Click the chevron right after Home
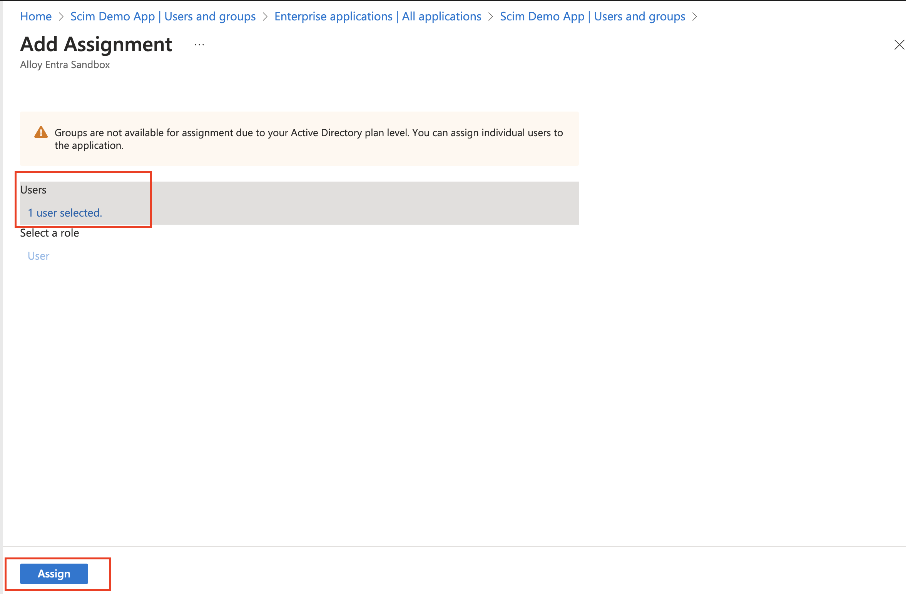Image resolution: width=906 pixels, height=594 pixels. [x=61, y=17]
